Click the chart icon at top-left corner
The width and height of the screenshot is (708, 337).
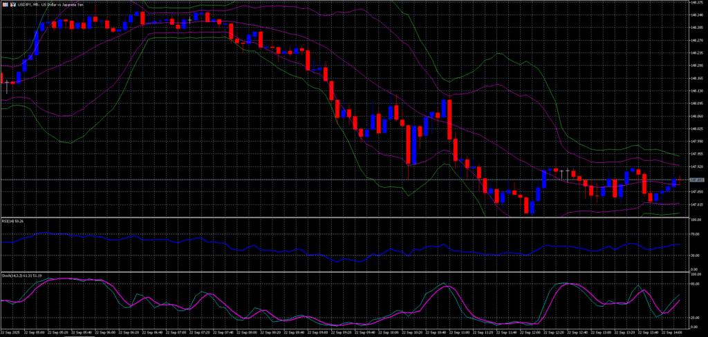[4, 5]
